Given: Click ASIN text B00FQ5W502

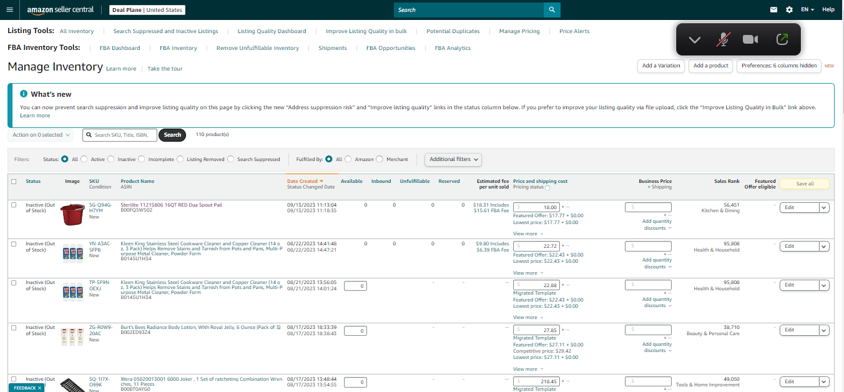Looking at the screenshot, I should point(136,210).
